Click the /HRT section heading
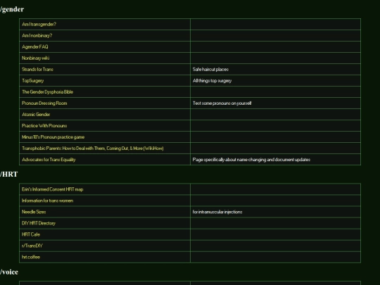 8,175
